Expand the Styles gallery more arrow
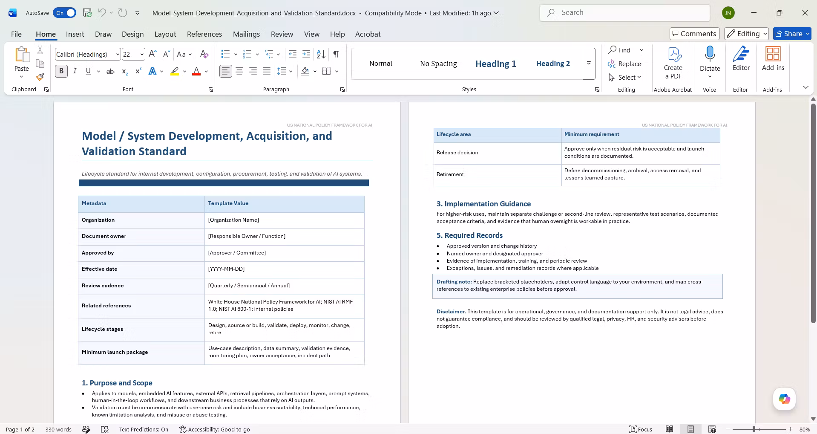This screenshot has width=817, height=434. coord(589,64)
